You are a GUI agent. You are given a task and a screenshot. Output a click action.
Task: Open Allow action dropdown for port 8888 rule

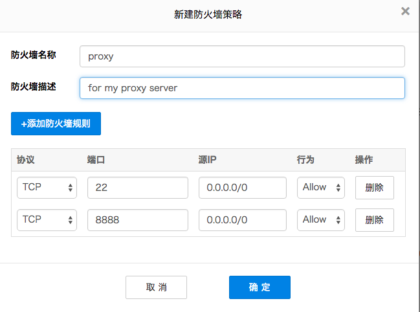coord(320,220)
